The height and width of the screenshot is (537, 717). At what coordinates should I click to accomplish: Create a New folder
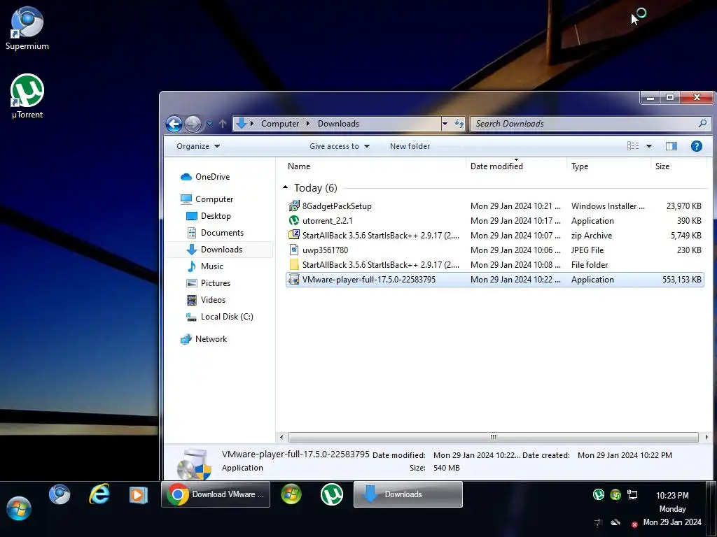click(x=410, y=146)
